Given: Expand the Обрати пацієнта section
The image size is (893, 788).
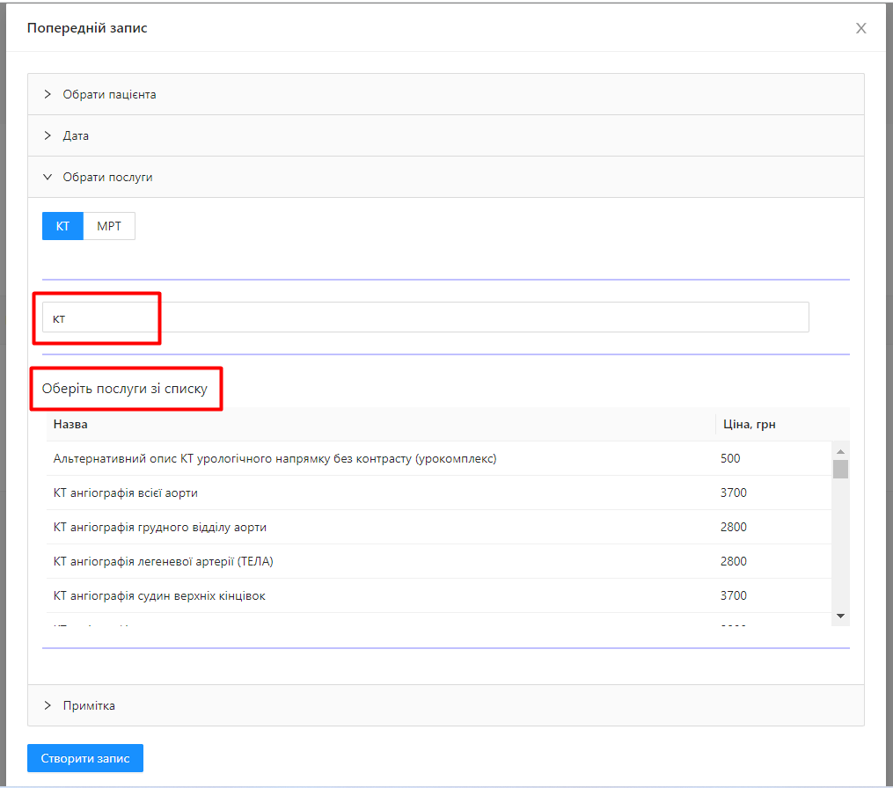Looking at the screenshot, I should (x=109, y=94).
